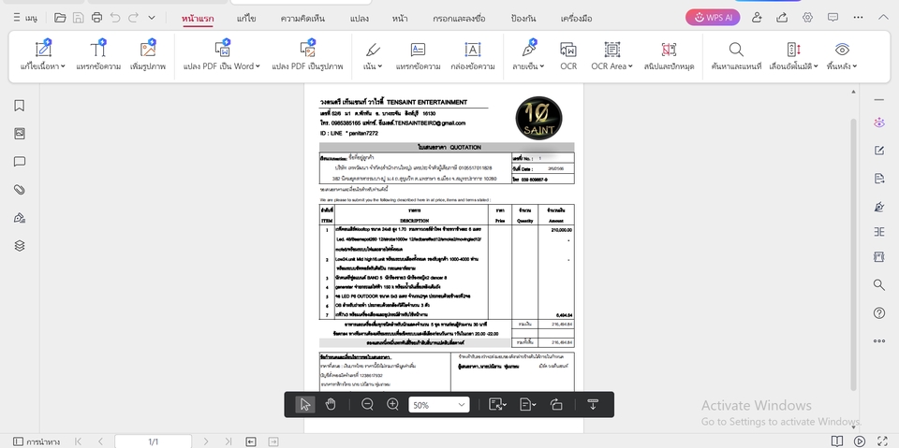This screenshot has width=899, height=448.
Task: Click the OCR tool
Action: 568,55
